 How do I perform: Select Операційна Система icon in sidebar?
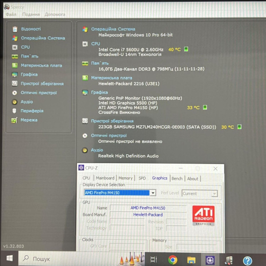click(x=15, y=38)
